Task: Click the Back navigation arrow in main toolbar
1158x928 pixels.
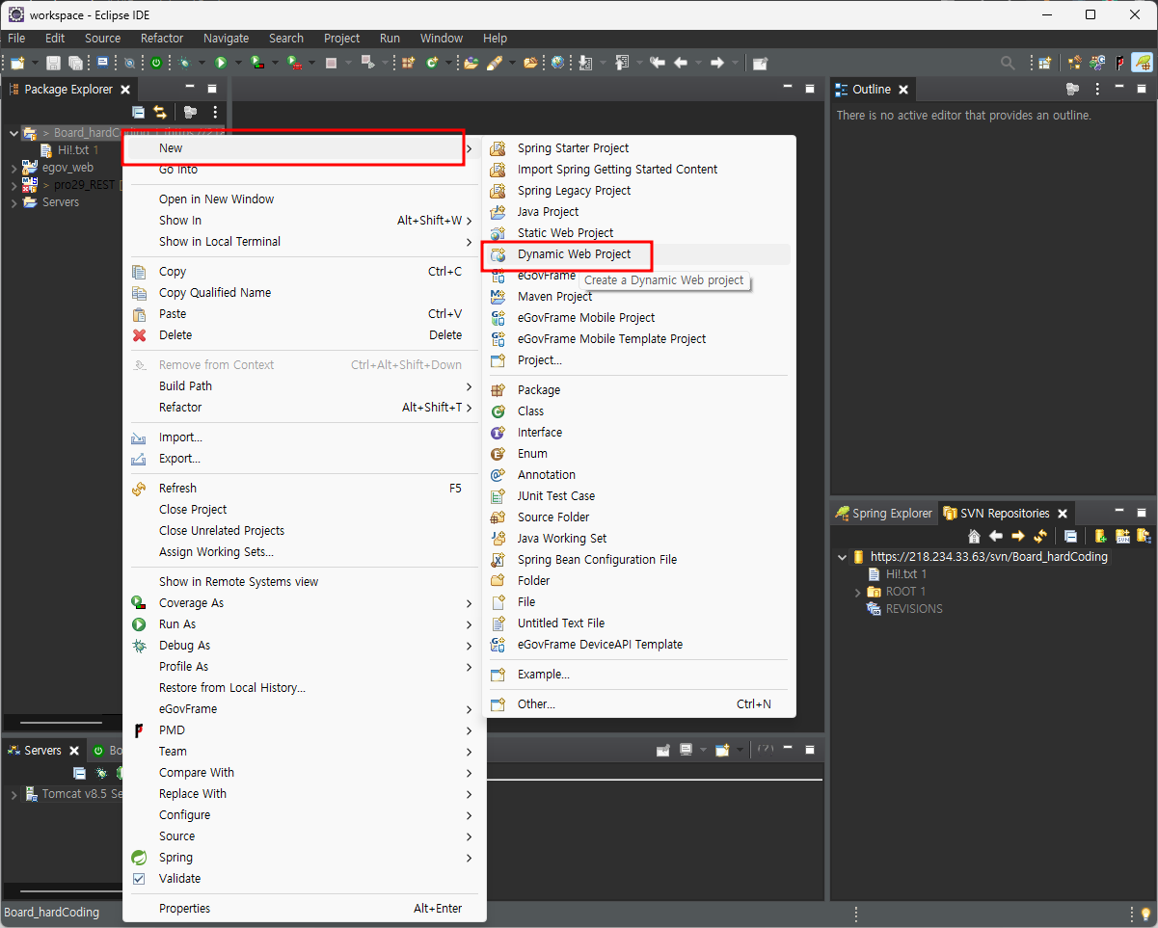Action: click(681, 63)
